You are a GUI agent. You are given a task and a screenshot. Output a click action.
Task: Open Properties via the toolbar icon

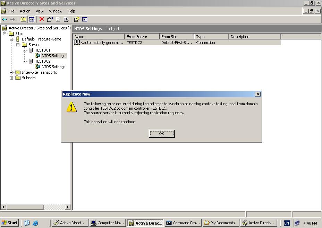pos(50,19)
